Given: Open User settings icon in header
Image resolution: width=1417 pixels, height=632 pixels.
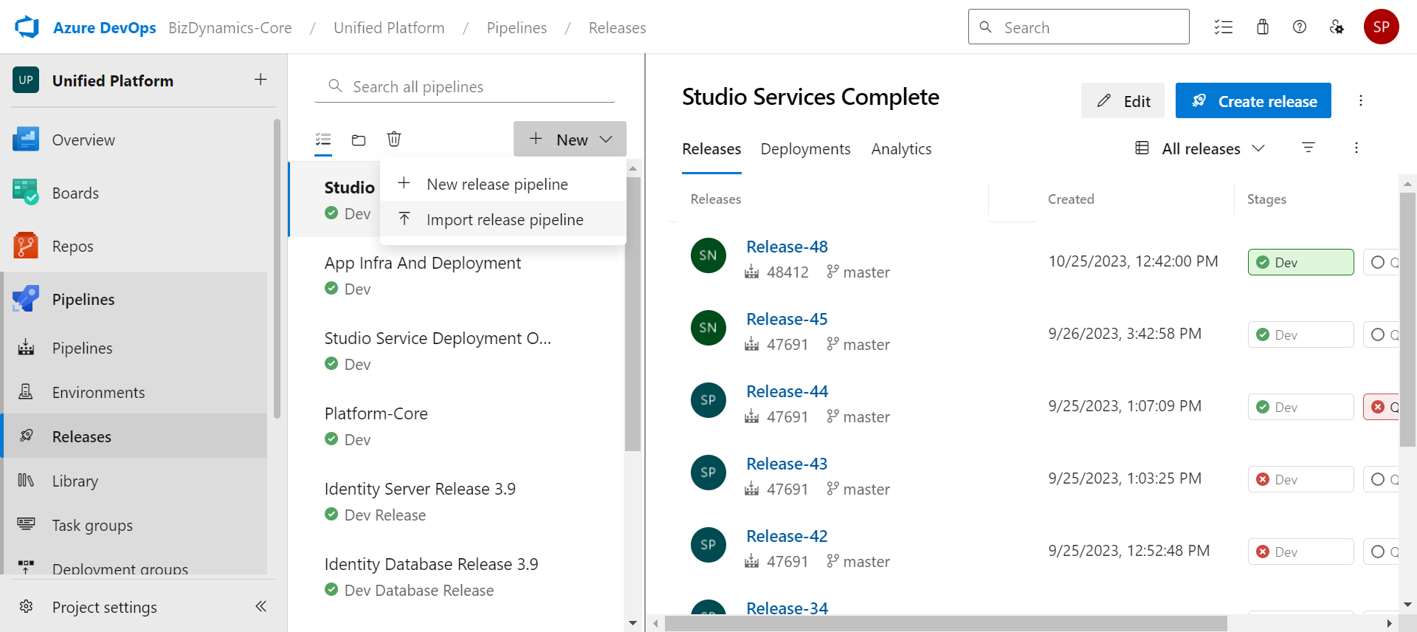Looking at the screenshot, I should pyautogui.click(x=1337, y=27).
